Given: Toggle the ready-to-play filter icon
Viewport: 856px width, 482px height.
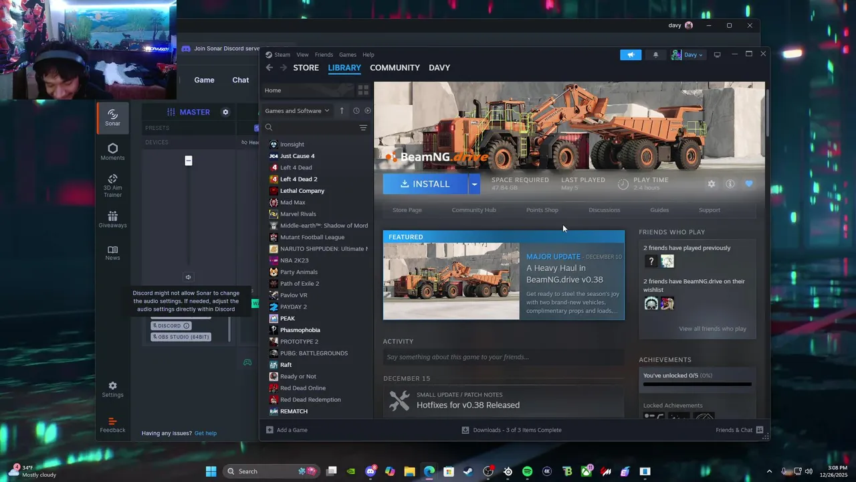Looking at the screenshot, I should click(x=367, y=110).
